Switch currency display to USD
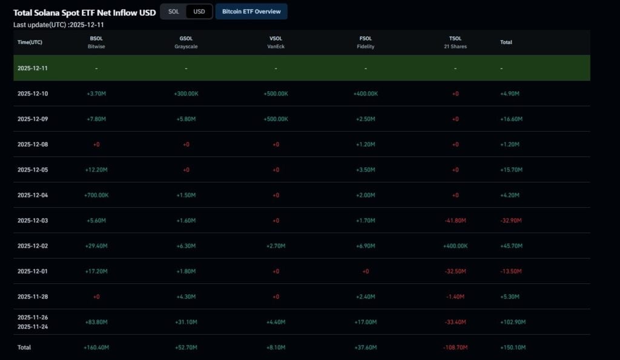Image resolution: width=620 pixels, height=360 pixels. (x=199, y=11)
